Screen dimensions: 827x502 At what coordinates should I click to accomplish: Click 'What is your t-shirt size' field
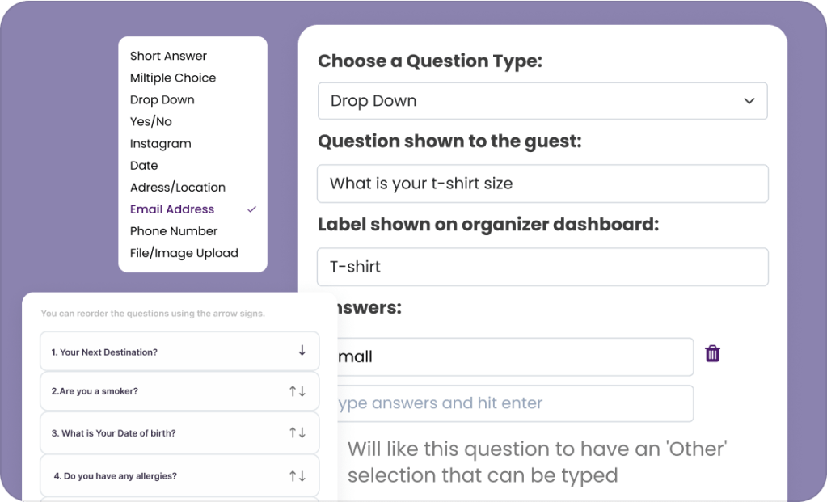coord(542,184)
